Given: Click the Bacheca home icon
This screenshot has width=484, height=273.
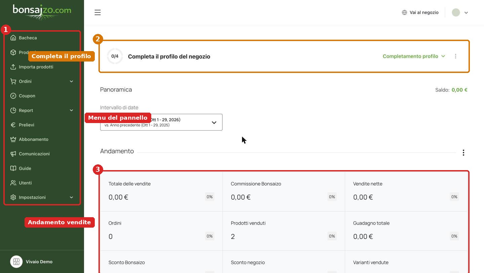Looking at the screenshot, I should click(13, 38).
